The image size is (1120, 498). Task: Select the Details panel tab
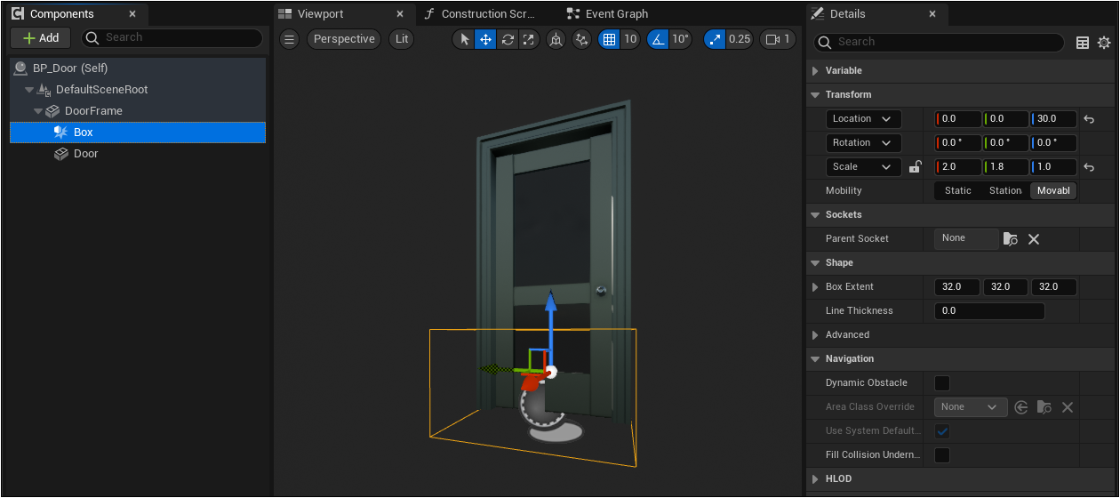point(847,14)
